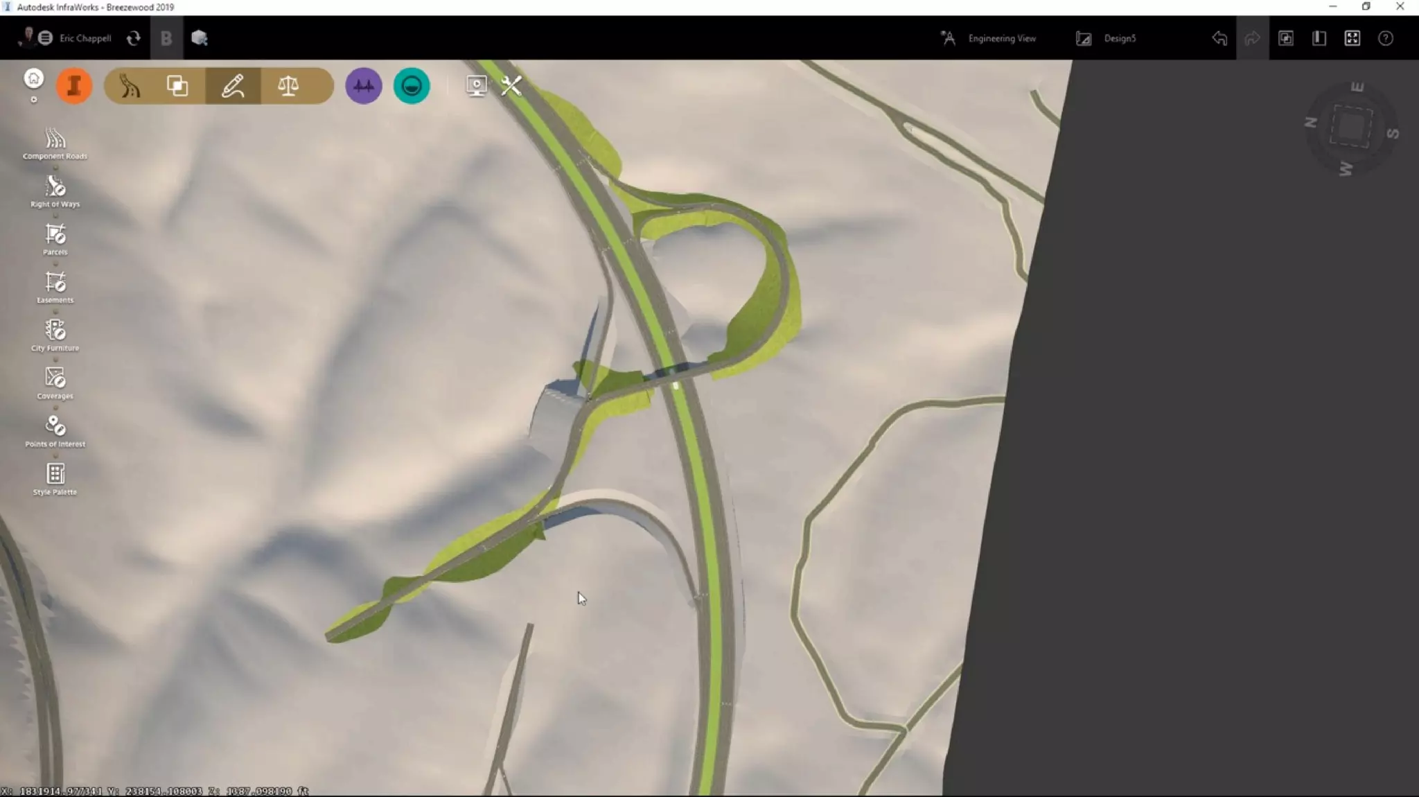Open the Style Palette
Image resolution: width=1419 pixels, height=797 pixels.
[55, 474]
